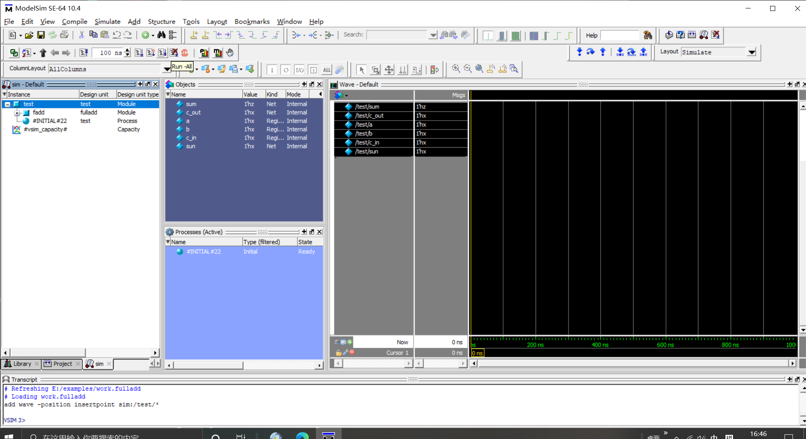The width and height of the screenshot is (806, 439).
Task: Click the Help search input field
Action: coord(620,35)
